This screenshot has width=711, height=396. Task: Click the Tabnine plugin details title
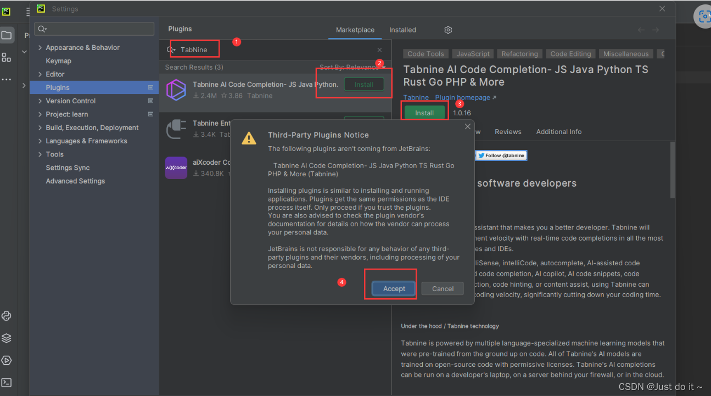coord(525,76)
